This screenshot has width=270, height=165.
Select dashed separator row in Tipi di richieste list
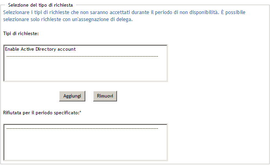coord(82,56)
